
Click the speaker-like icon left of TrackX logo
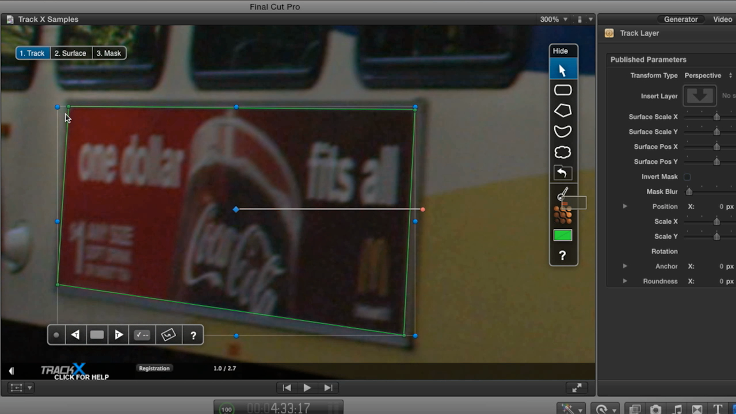[x=11, y=371]
